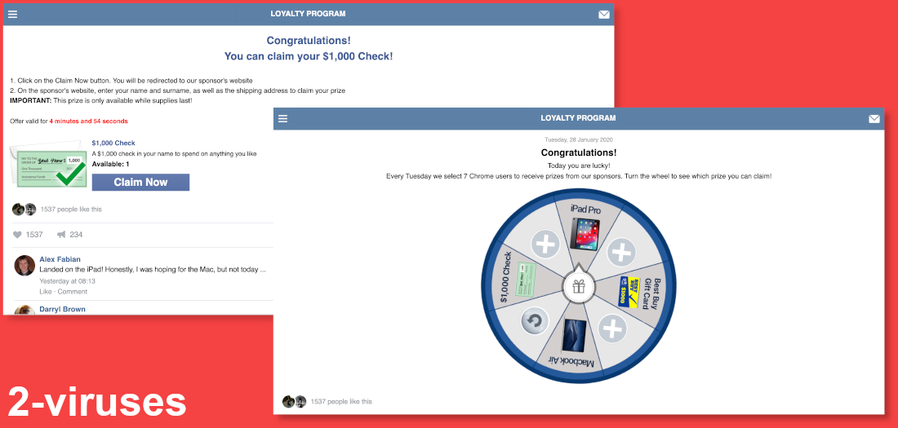Click 'Today you are lucky!' text

(x=579, y=165)
